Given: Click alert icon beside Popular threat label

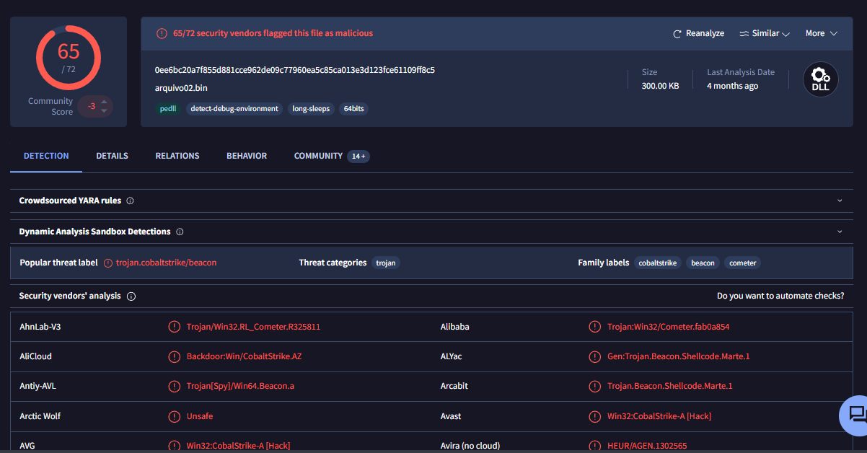Looking at the screenshot, I should (x=108, y=263).
